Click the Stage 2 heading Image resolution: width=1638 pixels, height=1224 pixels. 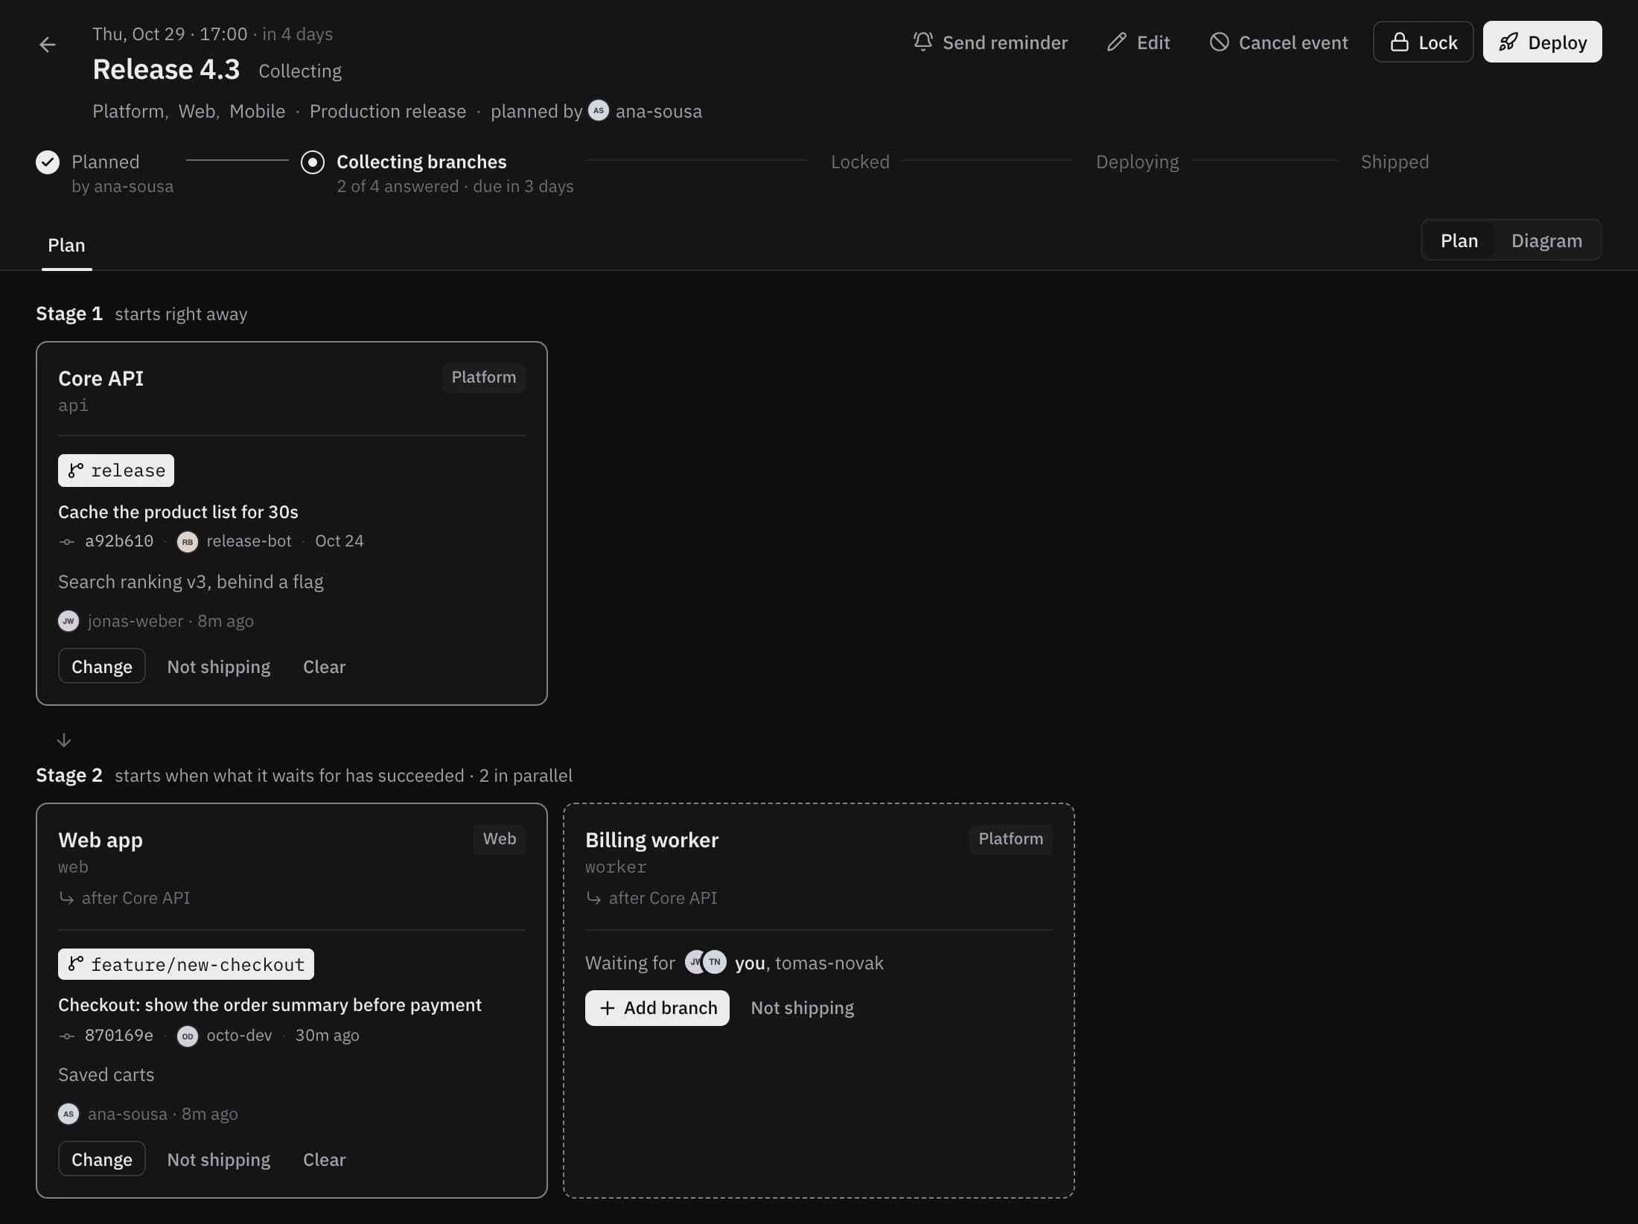[x=69, y=775]
